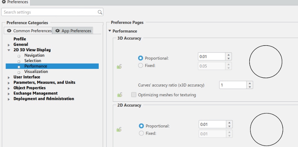Click the gear icon in Preferences title
298x147 pixels.
(4, 2)
